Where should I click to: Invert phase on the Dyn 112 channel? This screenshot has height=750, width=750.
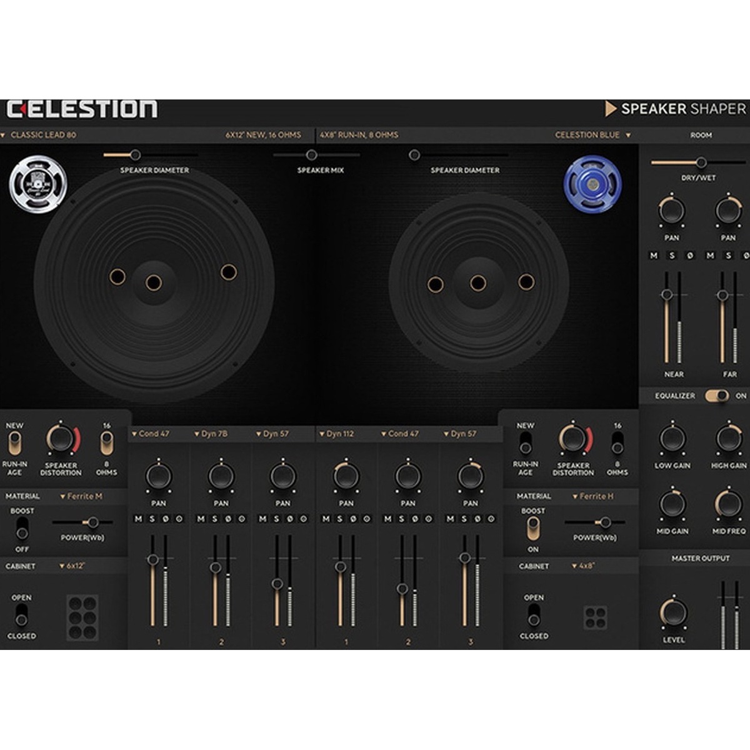353,519
